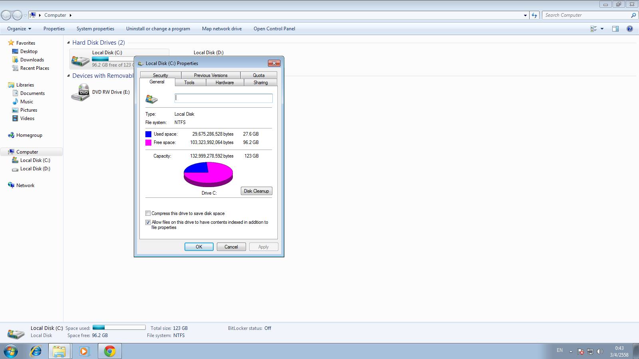The image size is (639, 359).
Task: Change the view using the view icon
Action: coord(593,29)
